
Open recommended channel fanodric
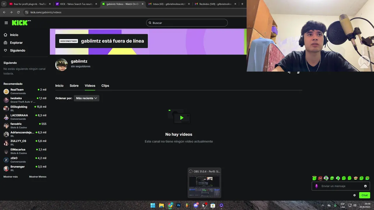point(25,126)
